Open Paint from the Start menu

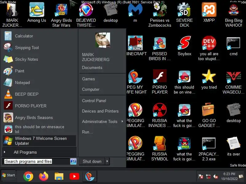pos(39,71)
